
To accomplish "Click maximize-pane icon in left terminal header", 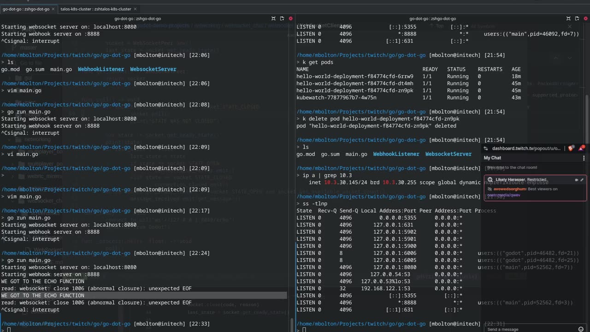I will click(x=273, y=18).
